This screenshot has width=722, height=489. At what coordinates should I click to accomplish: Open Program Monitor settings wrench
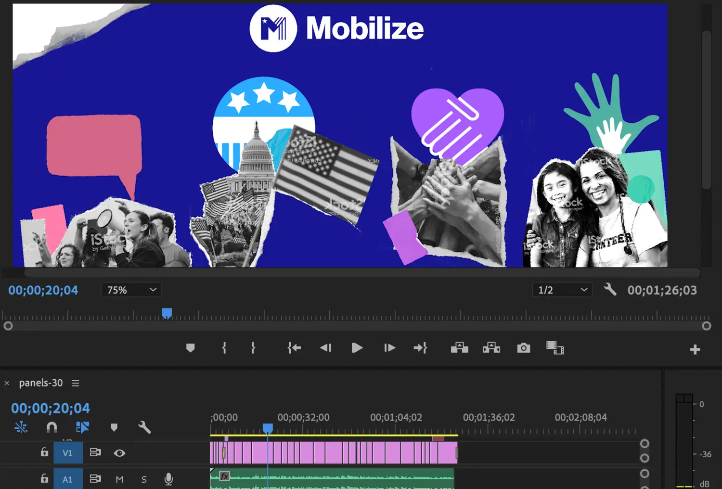(x=610, y=289)
